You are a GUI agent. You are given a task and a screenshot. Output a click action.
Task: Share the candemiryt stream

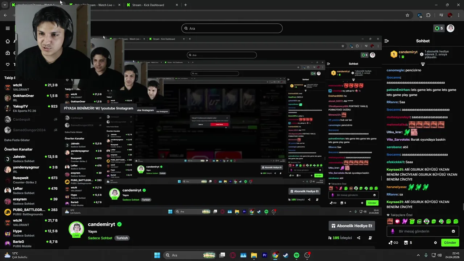point(359,238)
